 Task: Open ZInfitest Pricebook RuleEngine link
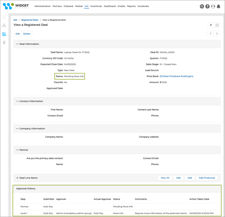[x=176, y=76]
